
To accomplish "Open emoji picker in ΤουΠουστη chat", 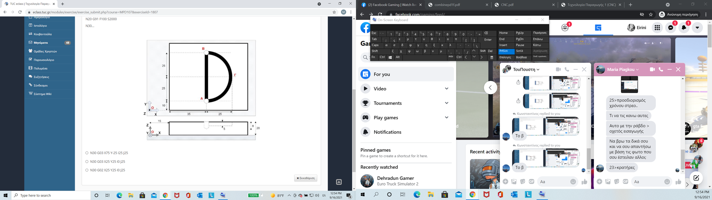I will tap(573, 182).
